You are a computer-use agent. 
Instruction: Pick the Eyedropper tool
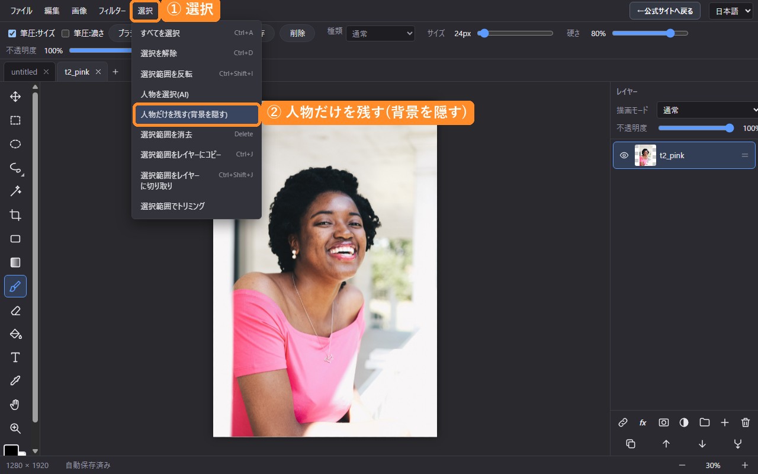tap(15, 381)
